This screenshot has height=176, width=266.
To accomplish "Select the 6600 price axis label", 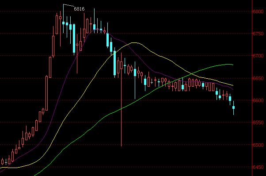I will pos(258,100).
